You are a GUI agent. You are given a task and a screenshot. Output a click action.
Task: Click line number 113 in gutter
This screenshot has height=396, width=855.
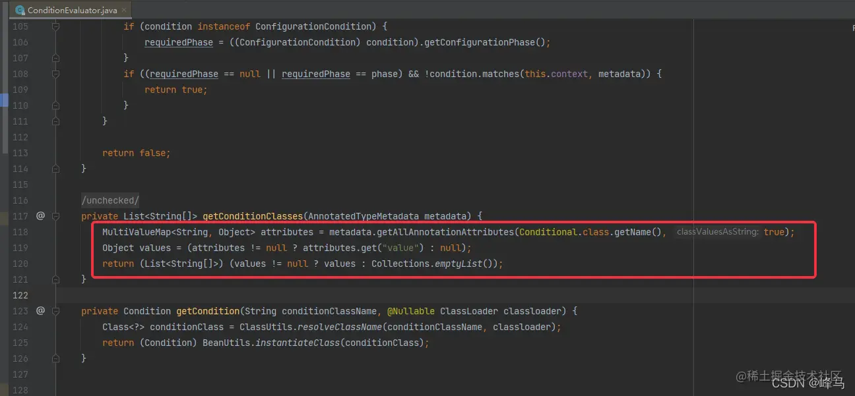click(x=20, y=153)
